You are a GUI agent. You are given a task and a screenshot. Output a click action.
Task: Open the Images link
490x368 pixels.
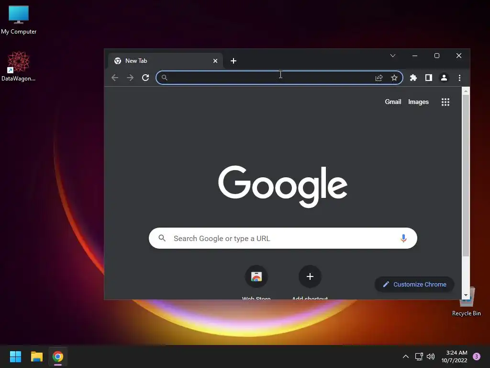[418, 102]
